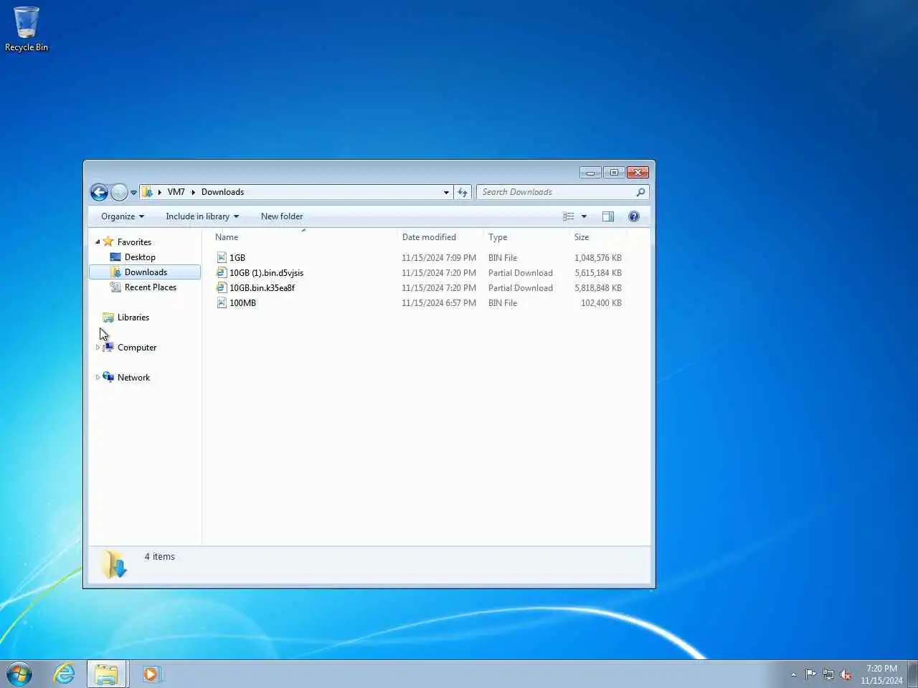Open the Recycle Bin desktop icon
The height and width of the screenshot is (688, 918).
[x=27, y=29]
